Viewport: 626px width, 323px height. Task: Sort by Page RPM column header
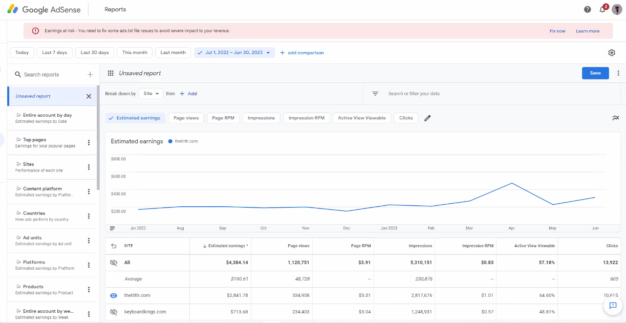coord(361,246)
